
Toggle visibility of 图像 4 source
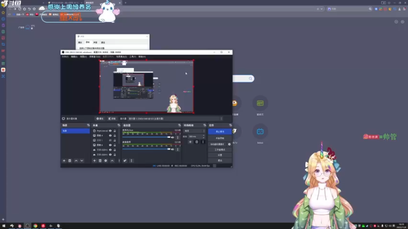point(110,135)
